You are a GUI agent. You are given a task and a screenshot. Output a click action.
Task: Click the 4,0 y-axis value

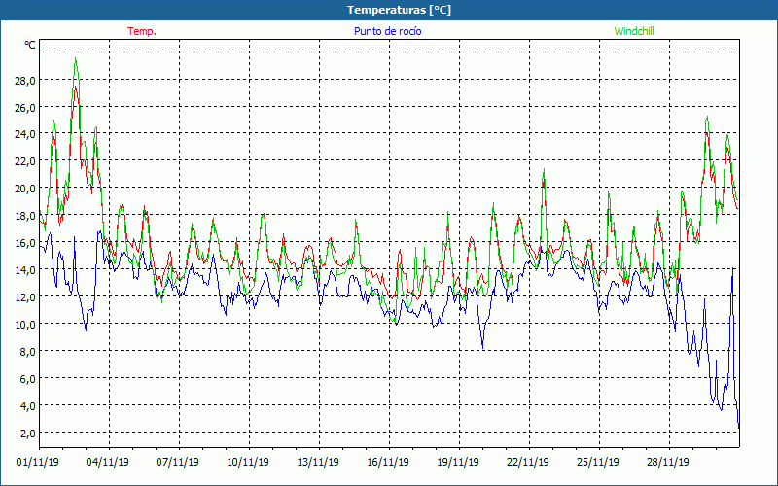click(27, 406)
